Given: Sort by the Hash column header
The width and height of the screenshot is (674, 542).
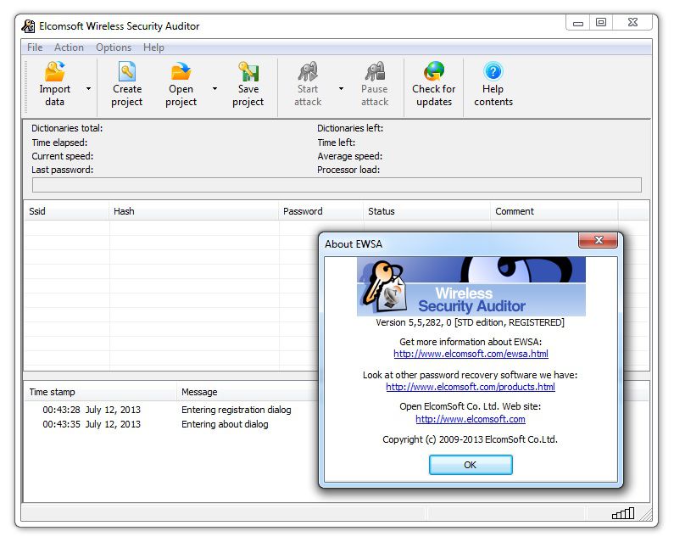Looking at the screenshot, I should 193,211.
